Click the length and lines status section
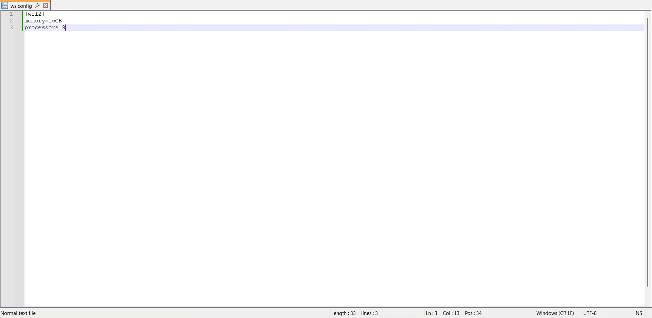The height and width of the screenshot is (318, 652). pos(355,313)
